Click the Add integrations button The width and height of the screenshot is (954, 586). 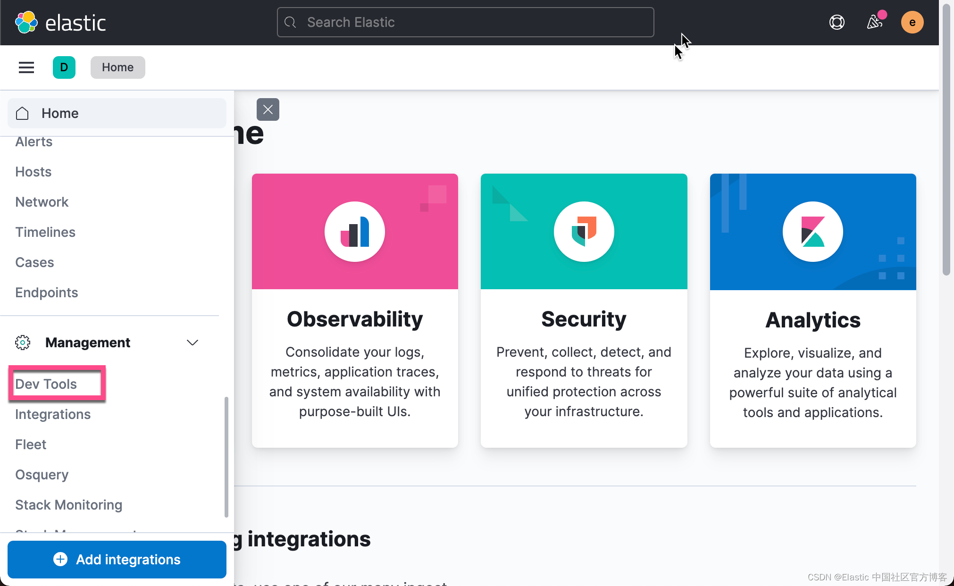click(117, 559)
